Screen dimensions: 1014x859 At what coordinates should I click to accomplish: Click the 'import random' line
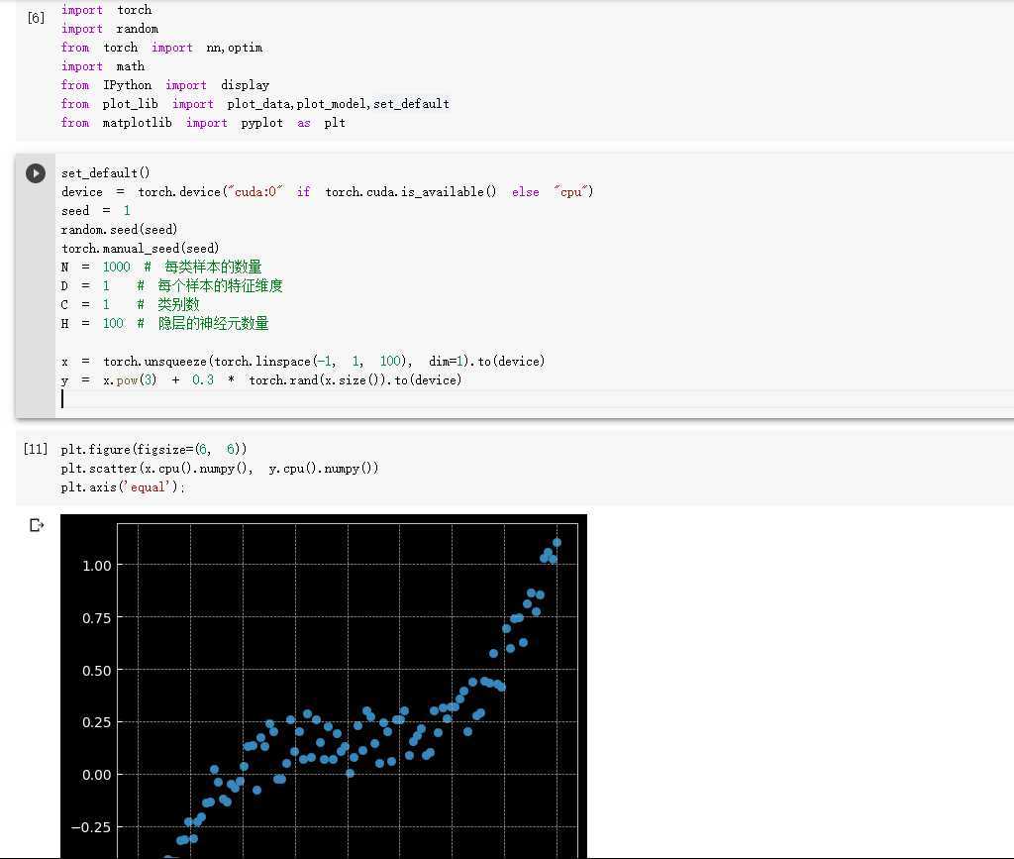(110, 29)
